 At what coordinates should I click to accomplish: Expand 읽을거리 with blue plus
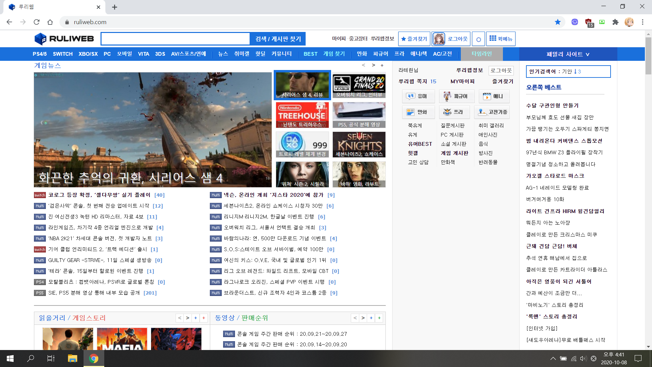coord(196,318)
